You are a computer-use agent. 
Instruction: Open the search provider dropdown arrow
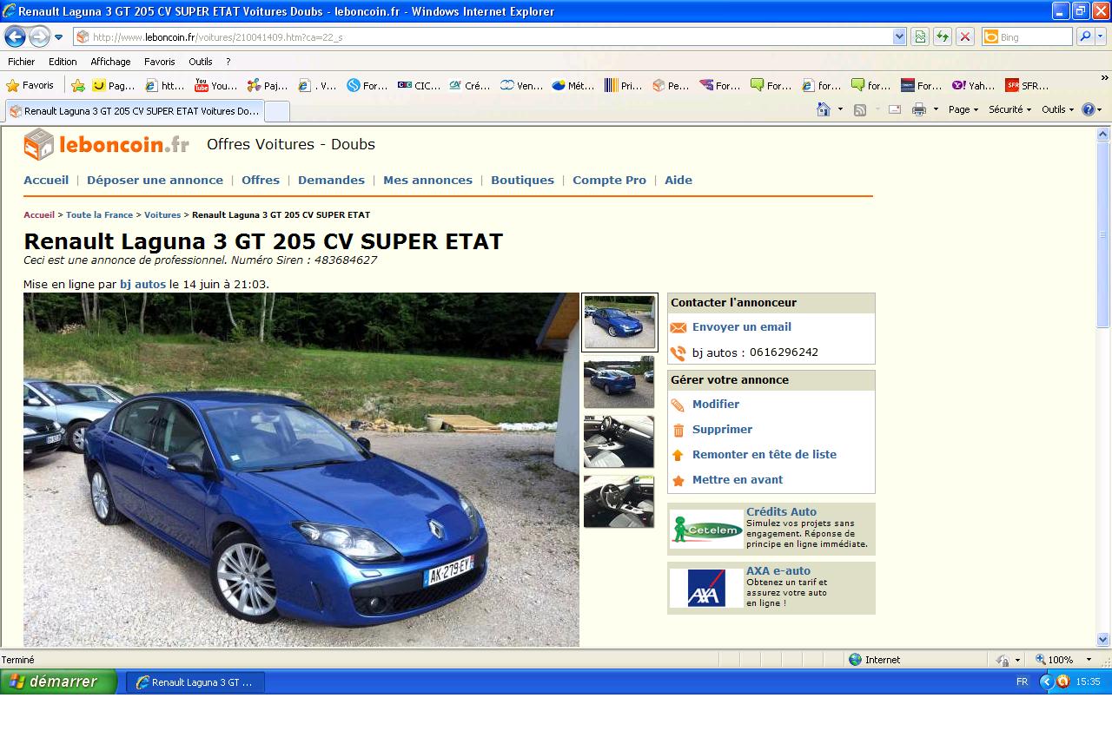coord(1101,37)
